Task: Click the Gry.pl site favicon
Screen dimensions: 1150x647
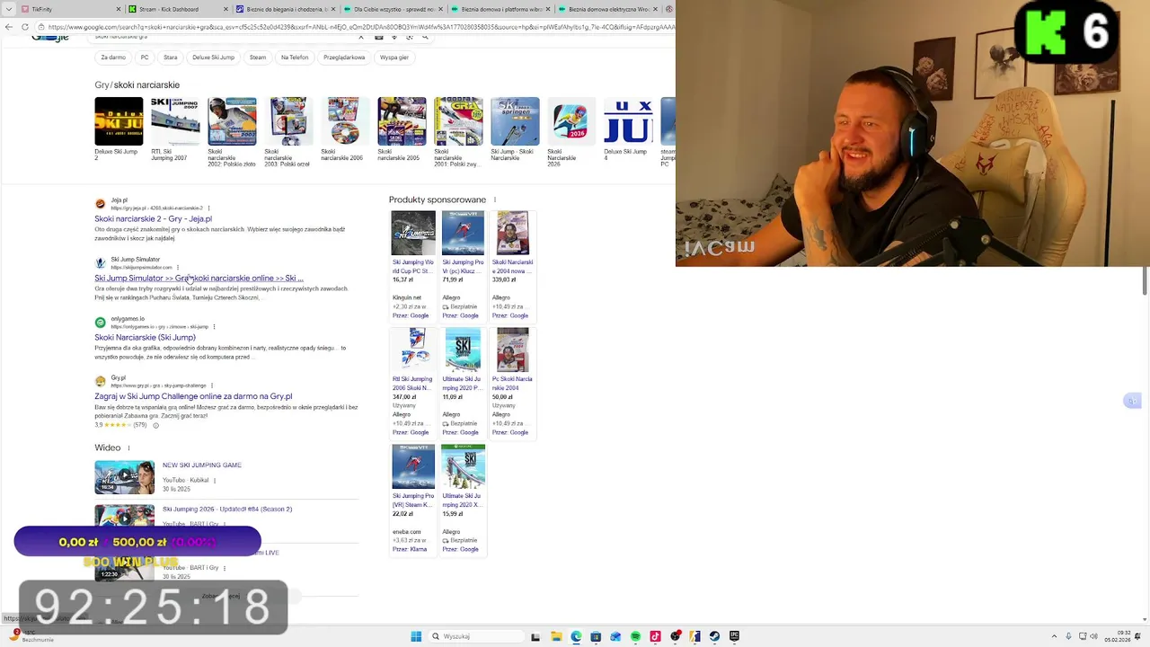Action: click(101, 382)
